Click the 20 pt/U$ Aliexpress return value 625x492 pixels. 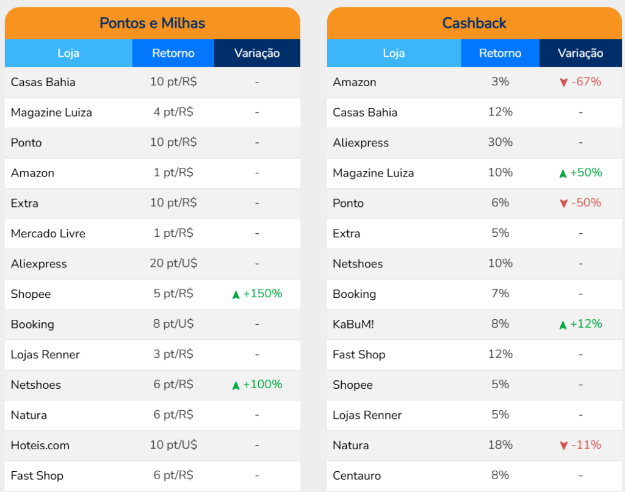(x=173, y=263)
